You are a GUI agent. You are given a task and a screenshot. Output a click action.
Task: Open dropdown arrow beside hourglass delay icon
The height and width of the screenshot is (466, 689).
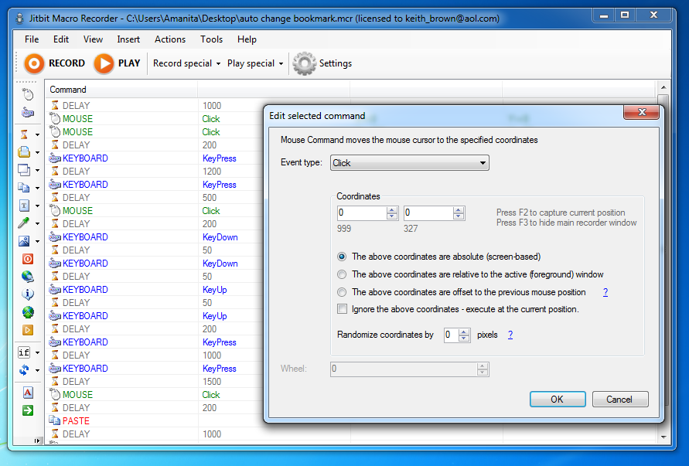coord(37,134)
